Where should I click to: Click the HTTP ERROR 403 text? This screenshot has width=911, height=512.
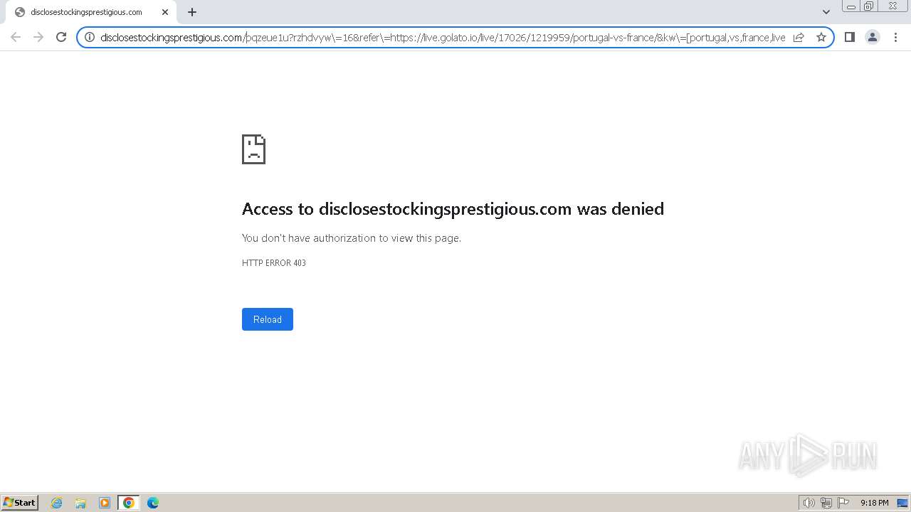274,263
